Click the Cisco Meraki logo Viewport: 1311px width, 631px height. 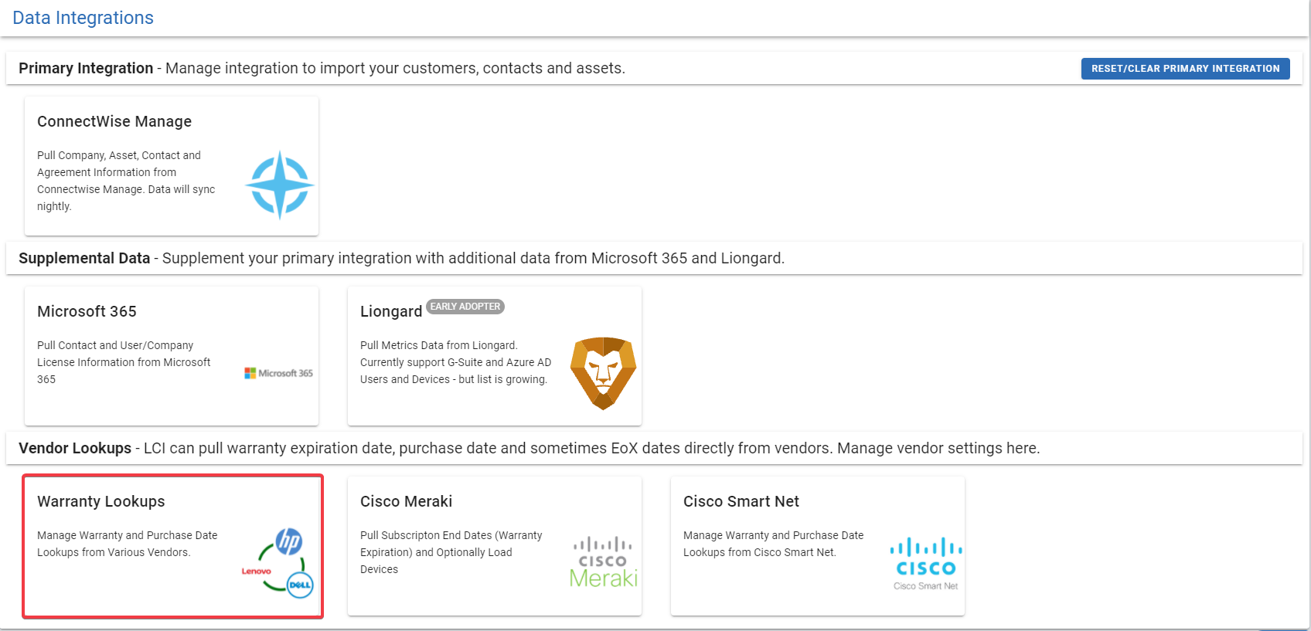click(x=603, y=562)
